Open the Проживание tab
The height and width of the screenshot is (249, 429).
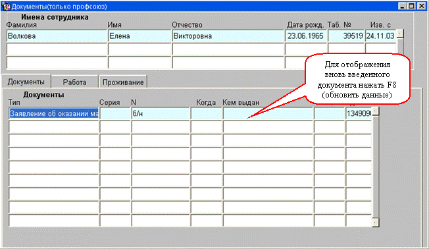pyautogui.click(x=123, y=82)
